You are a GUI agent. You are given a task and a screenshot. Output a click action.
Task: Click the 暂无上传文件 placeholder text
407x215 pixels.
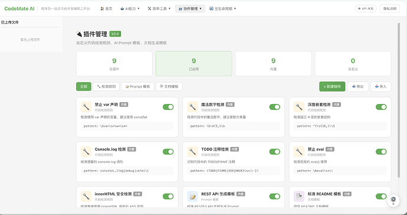pos(30,40)
